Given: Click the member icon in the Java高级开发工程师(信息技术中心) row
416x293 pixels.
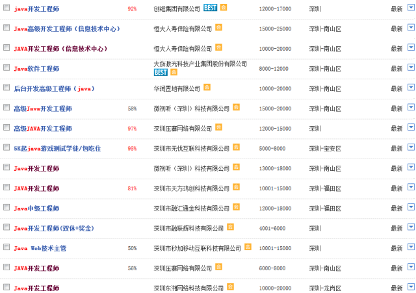Looking at the screenshot, I should tap(218, 27).
